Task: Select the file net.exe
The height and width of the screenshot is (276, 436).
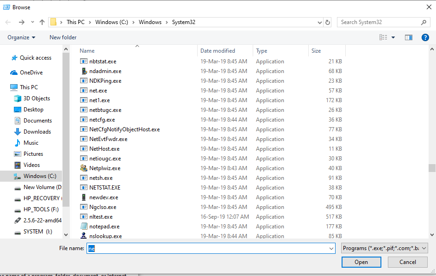Action: [x=98, y=91]
